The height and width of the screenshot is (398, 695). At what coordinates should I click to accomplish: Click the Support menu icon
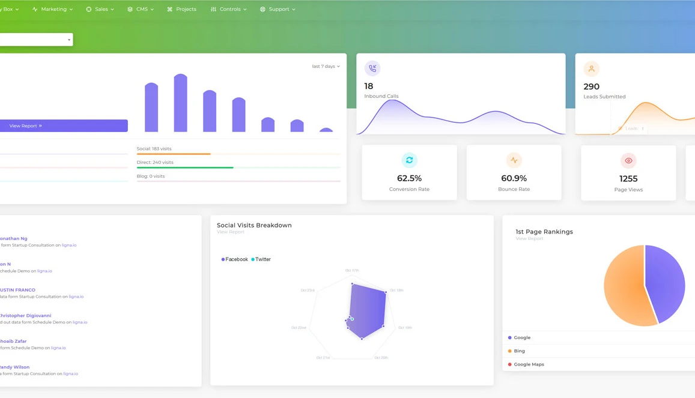(x=263, y=10)
